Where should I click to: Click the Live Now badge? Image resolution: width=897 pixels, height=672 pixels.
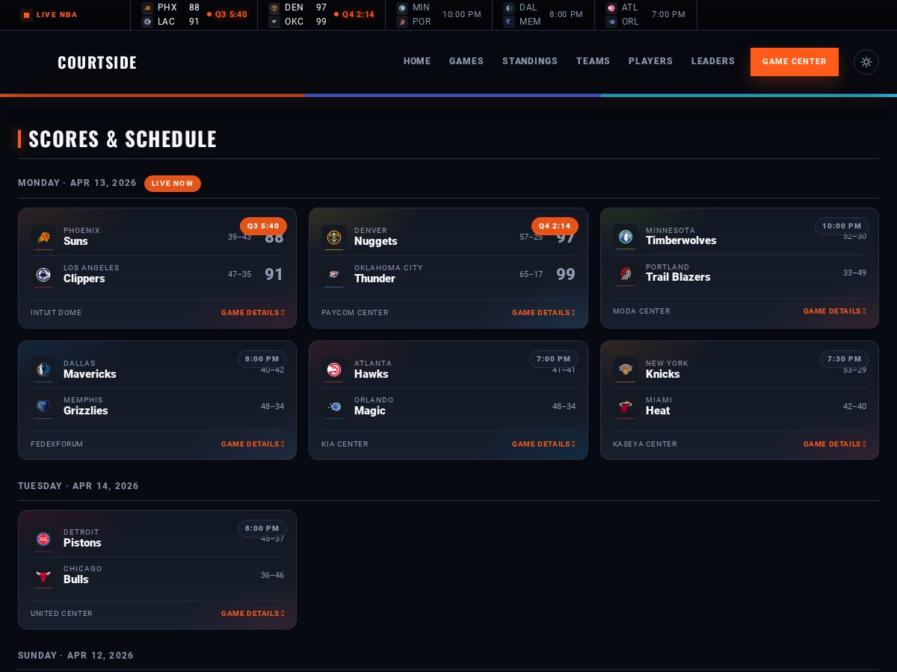[173, 184]
